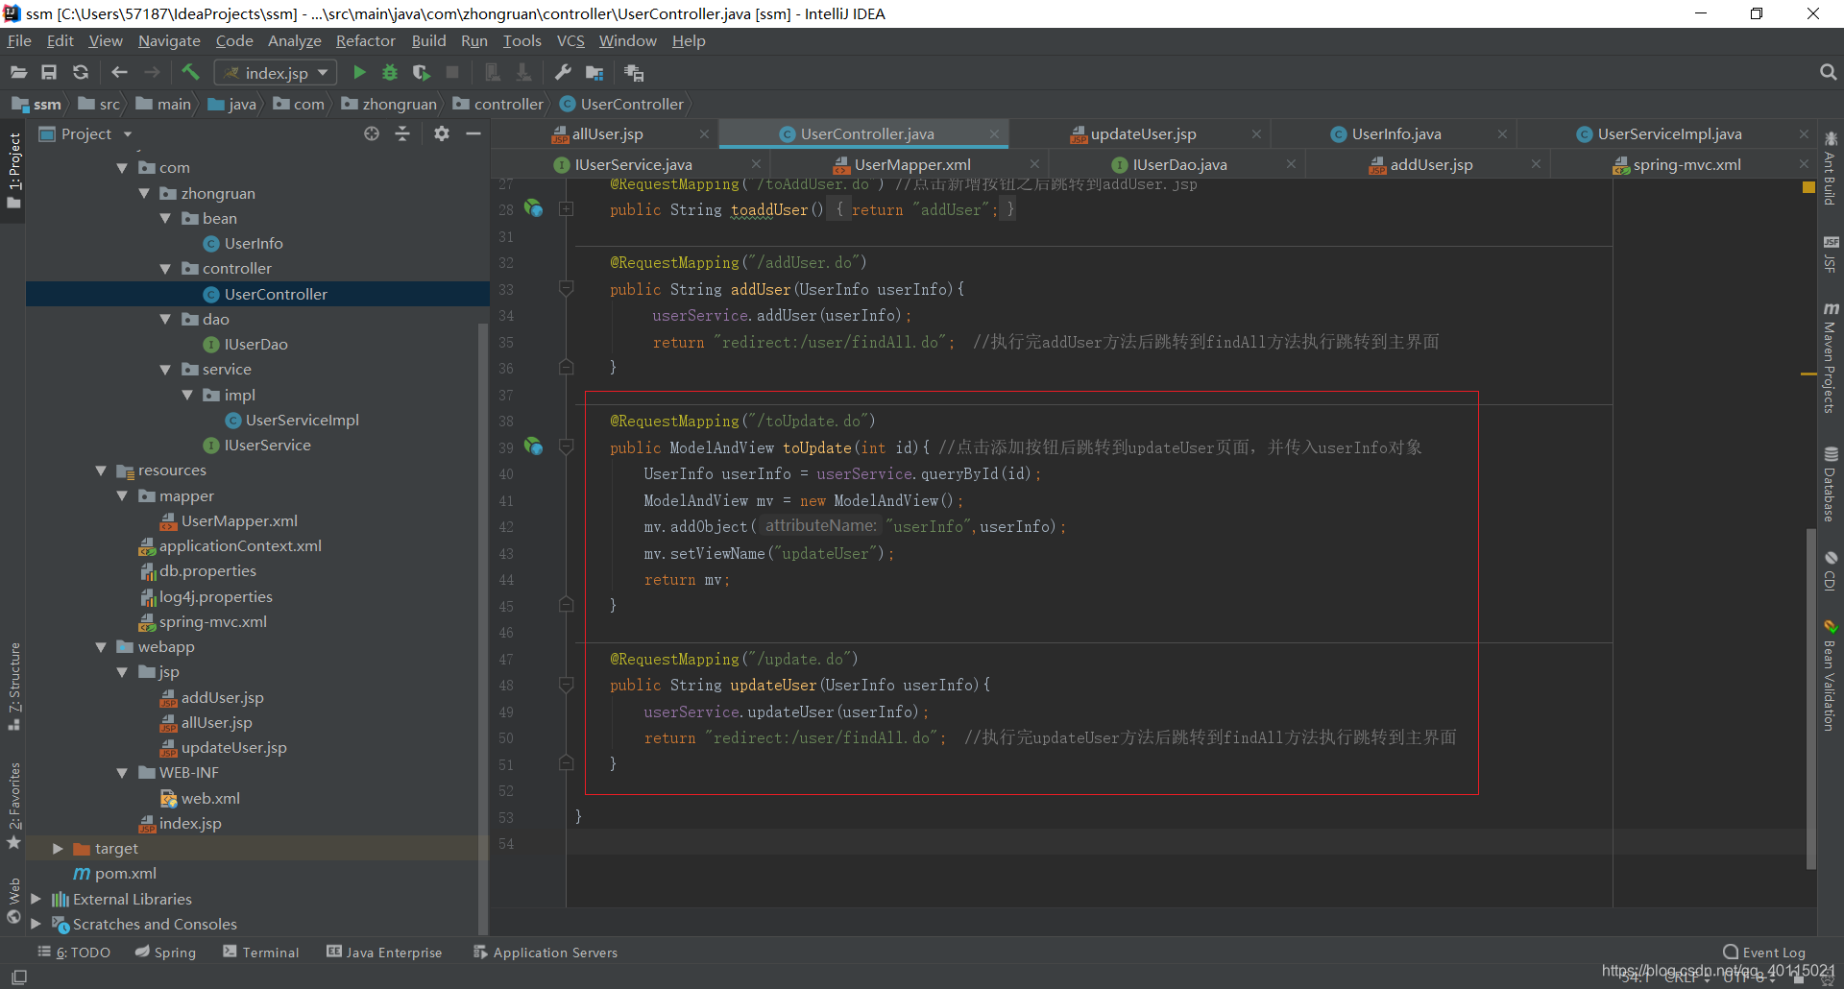Click the Open folder toolbar icon
Screen dimensions: 1844x989
pyautogui.click(x=18, y=72)
